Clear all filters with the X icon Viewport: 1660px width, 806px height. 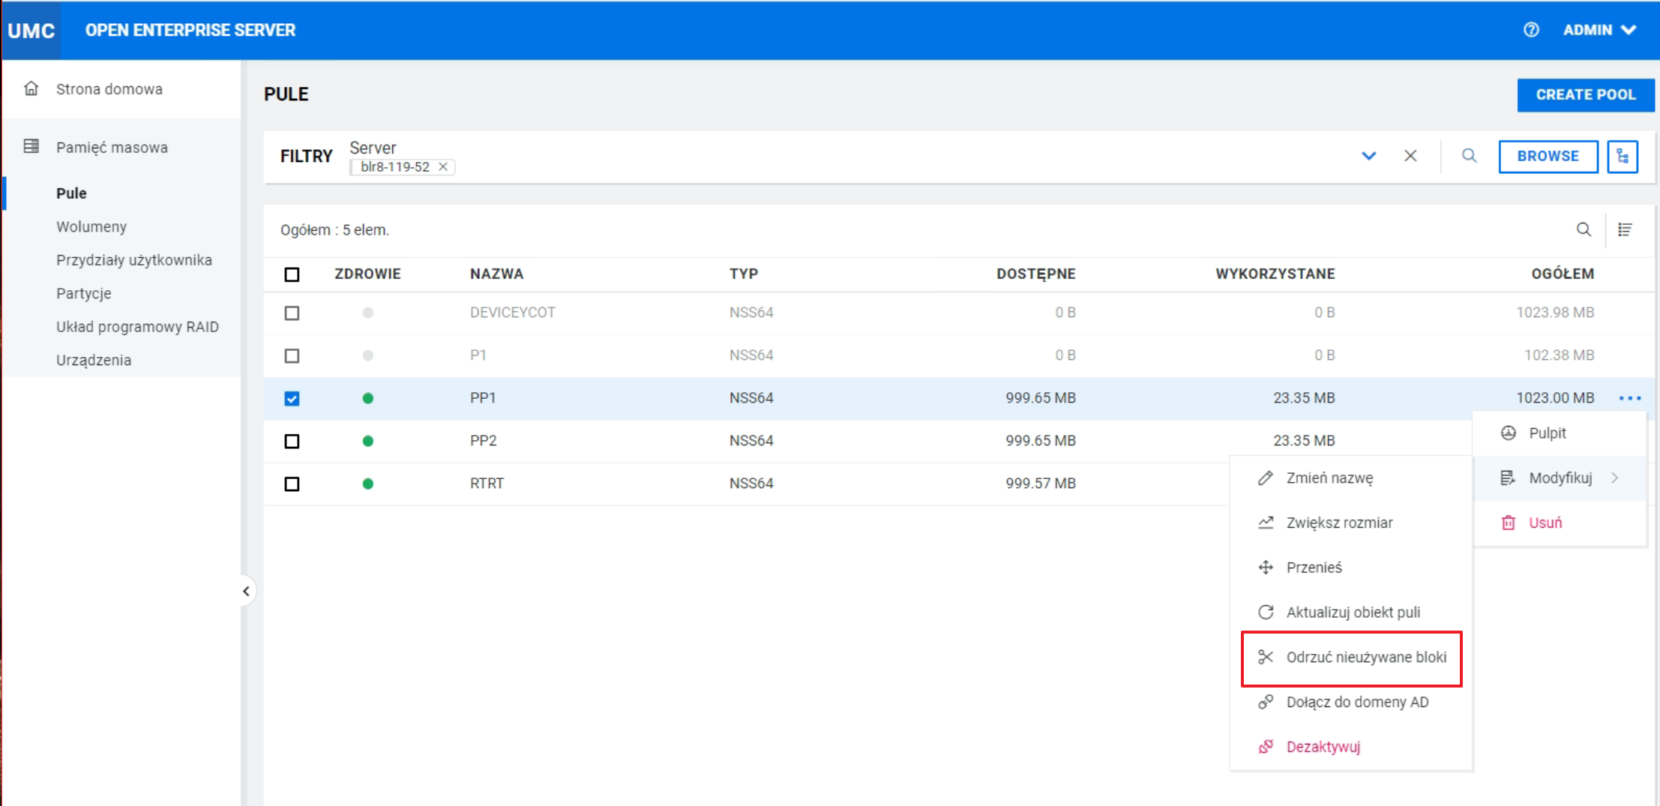(1410, 156)
